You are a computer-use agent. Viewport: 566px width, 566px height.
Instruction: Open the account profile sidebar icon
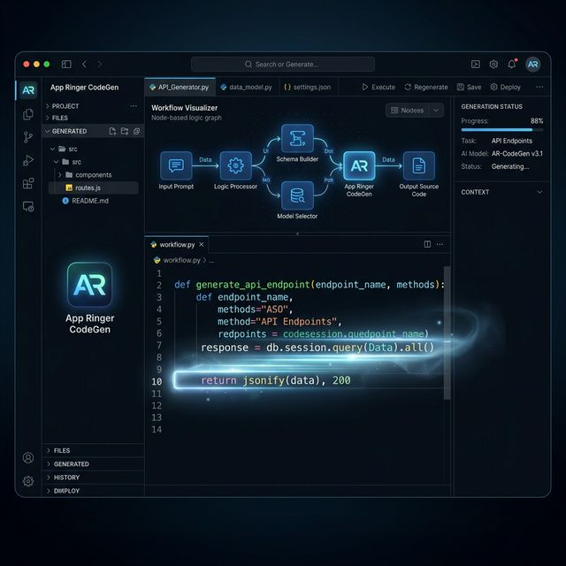tap(28, 458)
